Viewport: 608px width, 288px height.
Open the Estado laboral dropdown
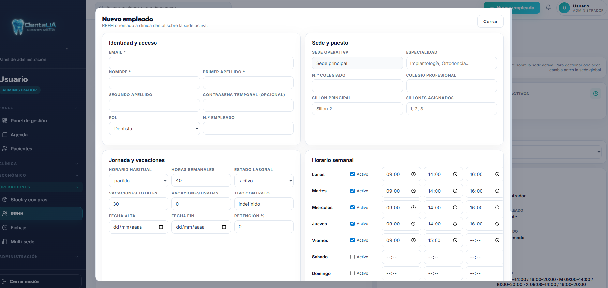[x=264, y=181]
